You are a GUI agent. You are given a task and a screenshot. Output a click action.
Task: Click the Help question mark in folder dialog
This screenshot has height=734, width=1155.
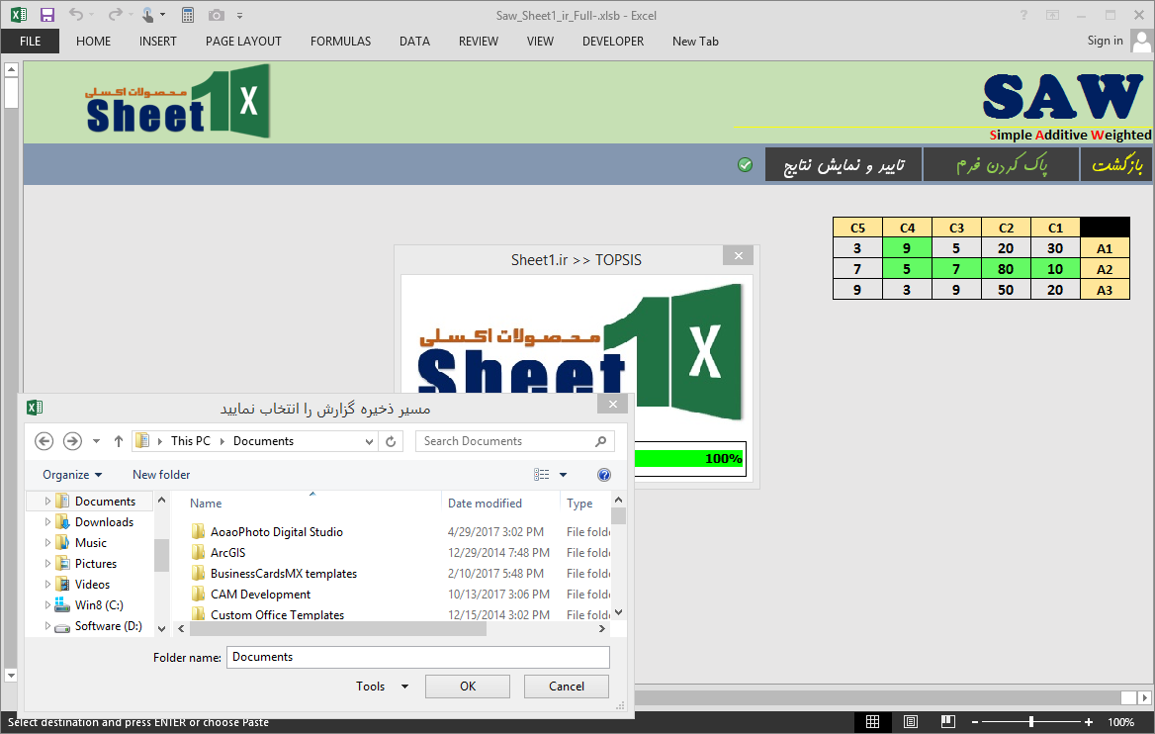tap(604, 475)
